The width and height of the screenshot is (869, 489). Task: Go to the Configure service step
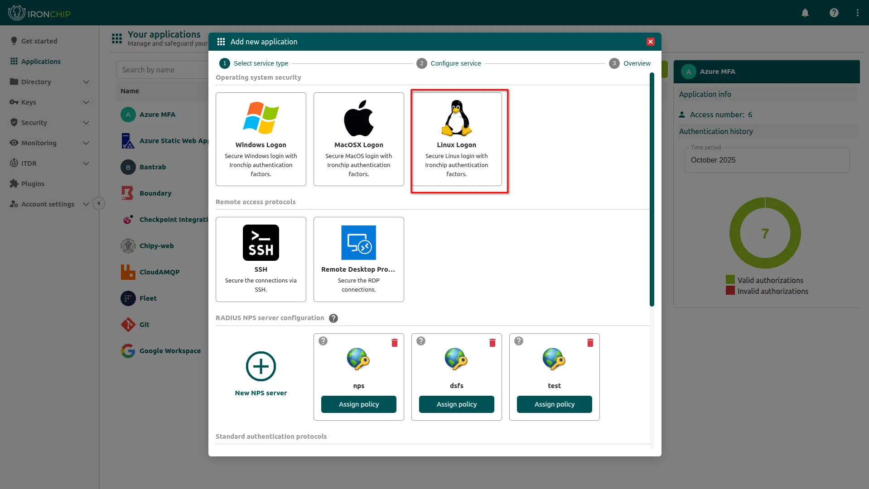[x=449, y=63]
